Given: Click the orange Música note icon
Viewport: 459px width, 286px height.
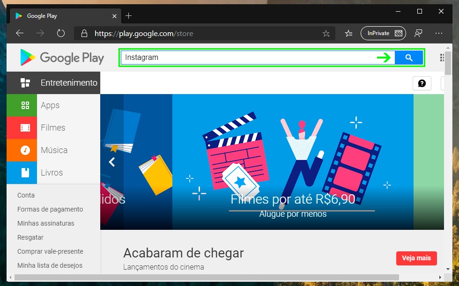Looking at the screenshot, I should [25, 150].
